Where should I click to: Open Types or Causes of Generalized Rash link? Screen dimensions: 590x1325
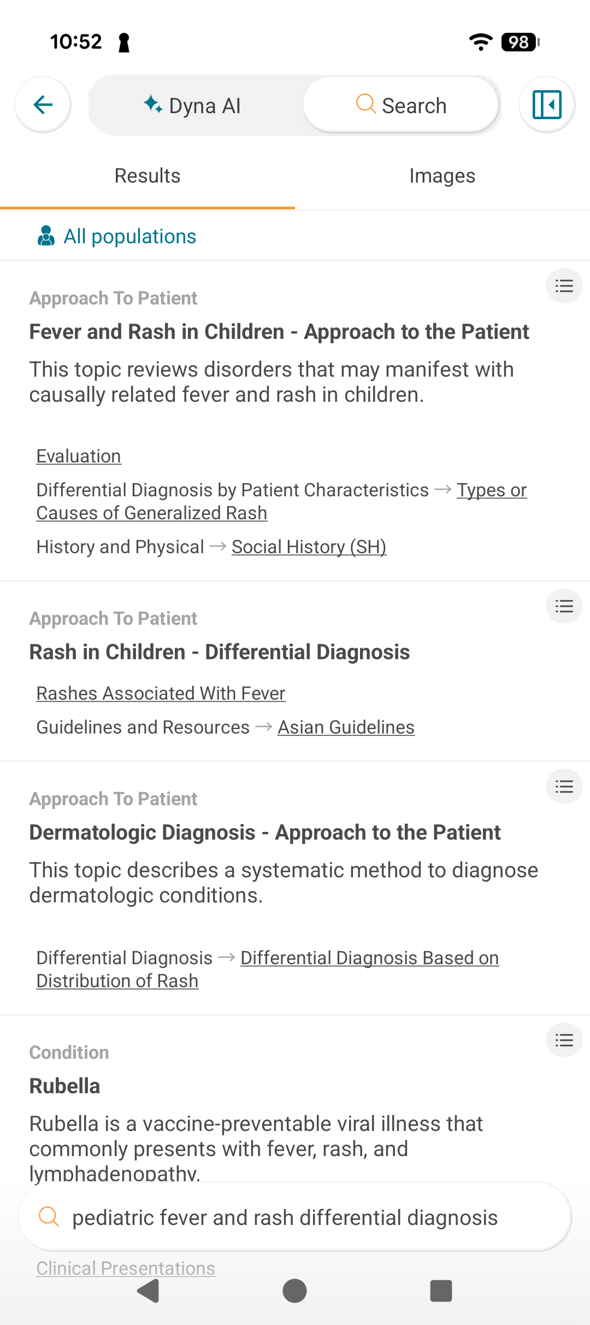coord(281,502)
